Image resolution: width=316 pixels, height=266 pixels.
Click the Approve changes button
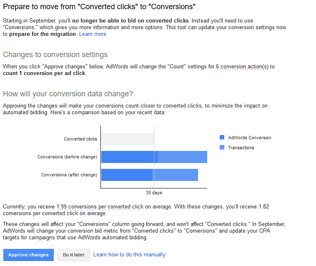pyautogui.click(x=28, y=255)
